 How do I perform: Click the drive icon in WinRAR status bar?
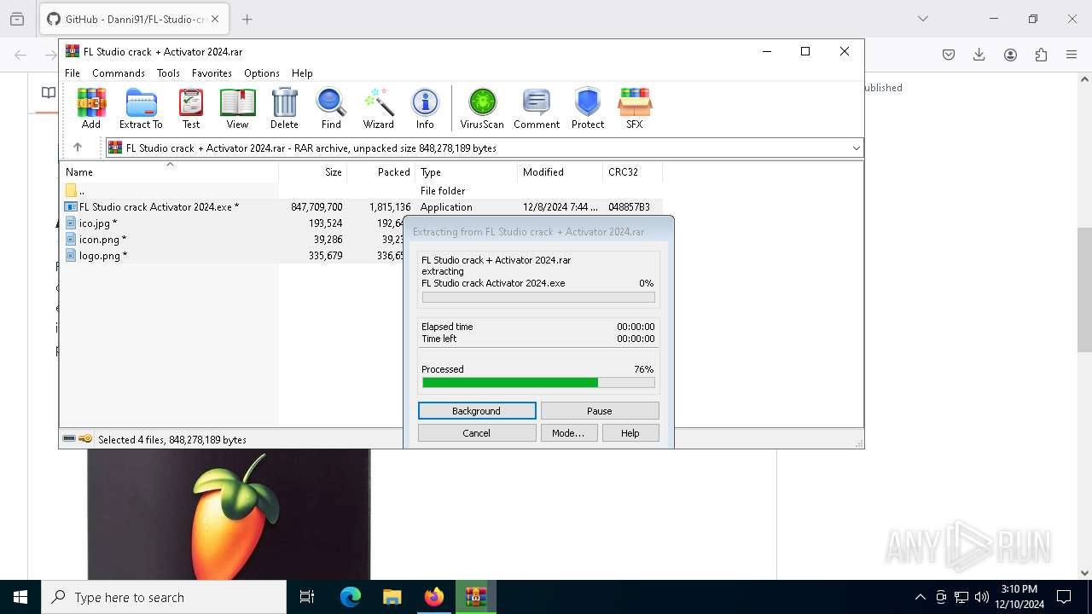point(69,439)
